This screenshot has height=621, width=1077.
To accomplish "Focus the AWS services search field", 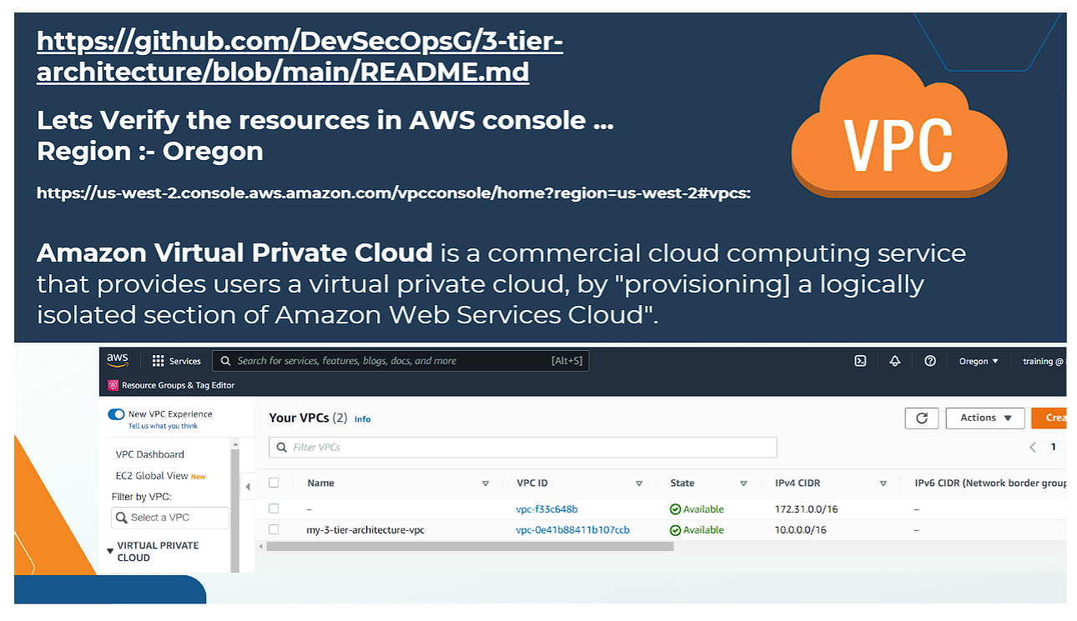I will (400, 361).
